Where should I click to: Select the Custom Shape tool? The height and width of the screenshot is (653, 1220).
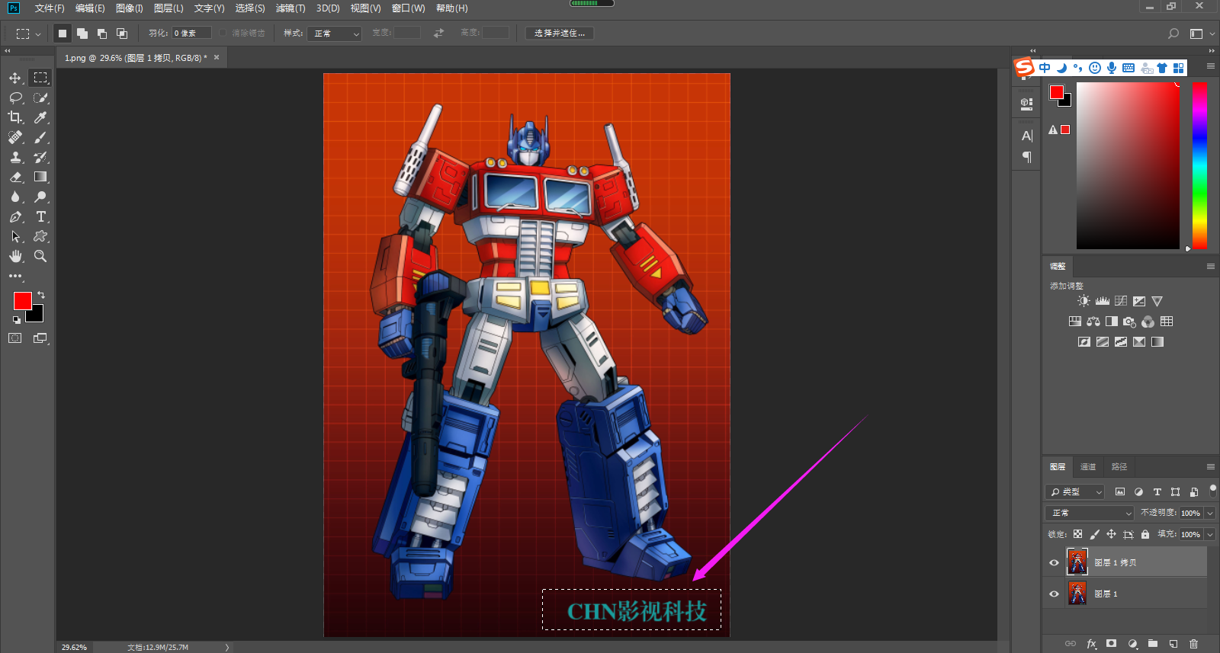40,236
